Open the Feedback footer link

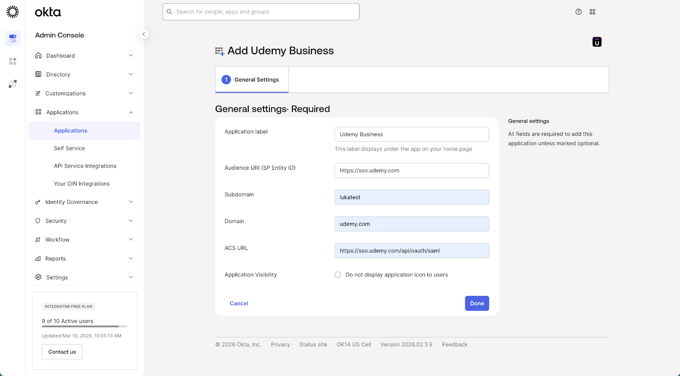point(455,345)
